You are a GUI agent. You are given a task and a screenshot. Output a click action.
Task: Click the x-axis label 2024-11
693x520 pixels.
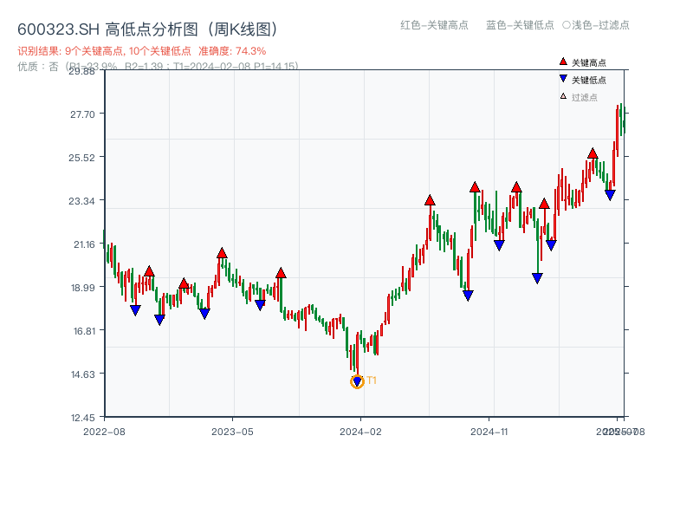489,432
